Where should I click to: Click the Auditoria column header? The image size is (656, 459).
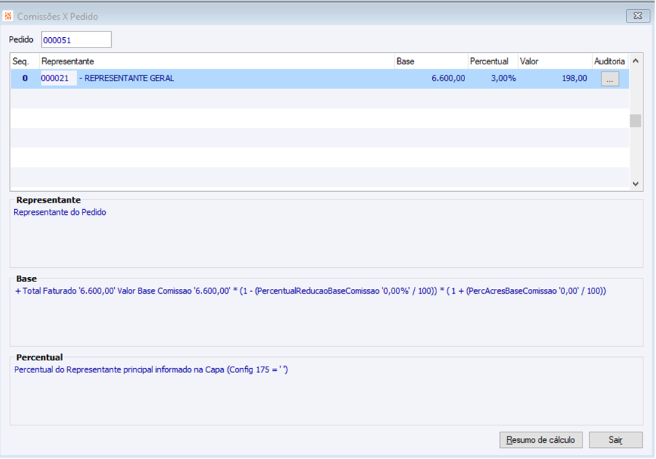click(x=610, y=61)
